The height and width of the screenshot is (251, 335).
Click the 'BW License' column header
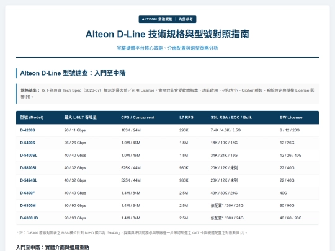click(291, 117)
